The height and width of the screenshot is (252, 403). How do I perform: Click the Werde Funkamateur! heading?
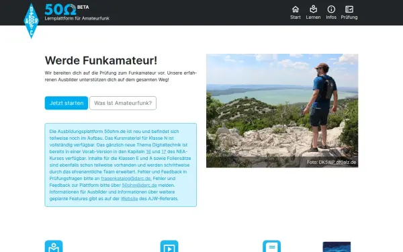(x=101, y=60)
